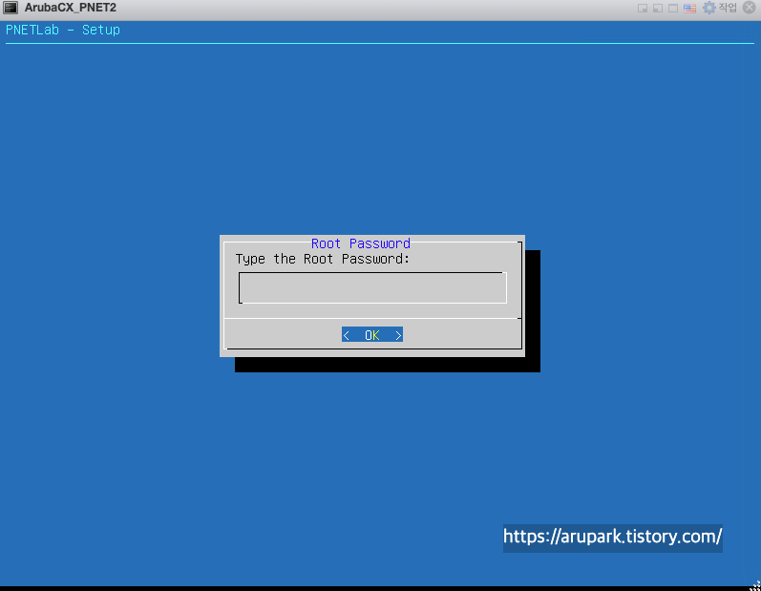Close the ArubaCX_PNET2 console window
The width and height of the screenshot is (761, 591).
pos(750,8)
